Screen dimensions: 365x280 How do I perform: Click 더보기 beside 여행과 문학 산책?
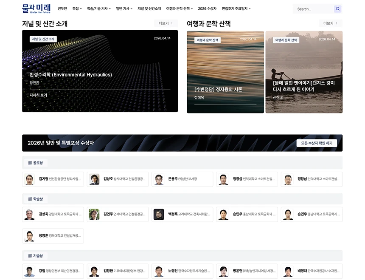tap(330, 23)
